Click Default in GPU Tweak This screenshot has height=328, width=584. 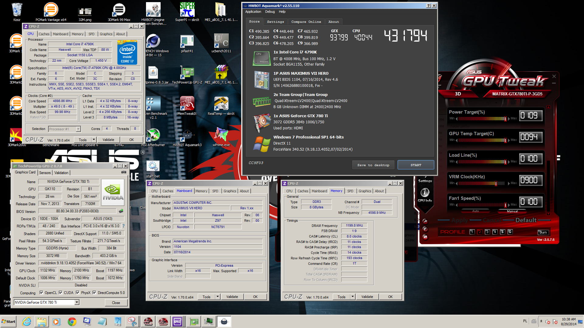526,220
